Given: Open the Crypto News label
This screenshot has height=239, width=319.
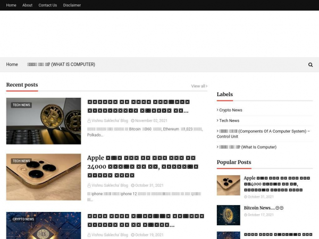Looking at the screenshot, I should click(x=230, y=110).
